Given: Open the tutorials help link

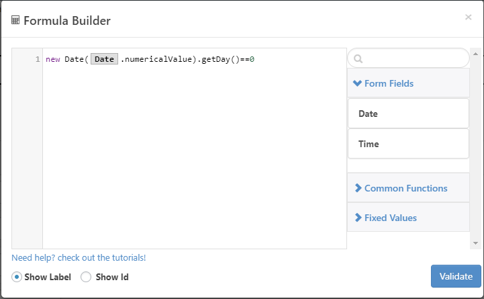Looking at the screenshot, I should [x=79, y=257].
